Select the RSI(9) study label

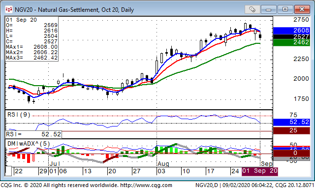pos(19,115)
